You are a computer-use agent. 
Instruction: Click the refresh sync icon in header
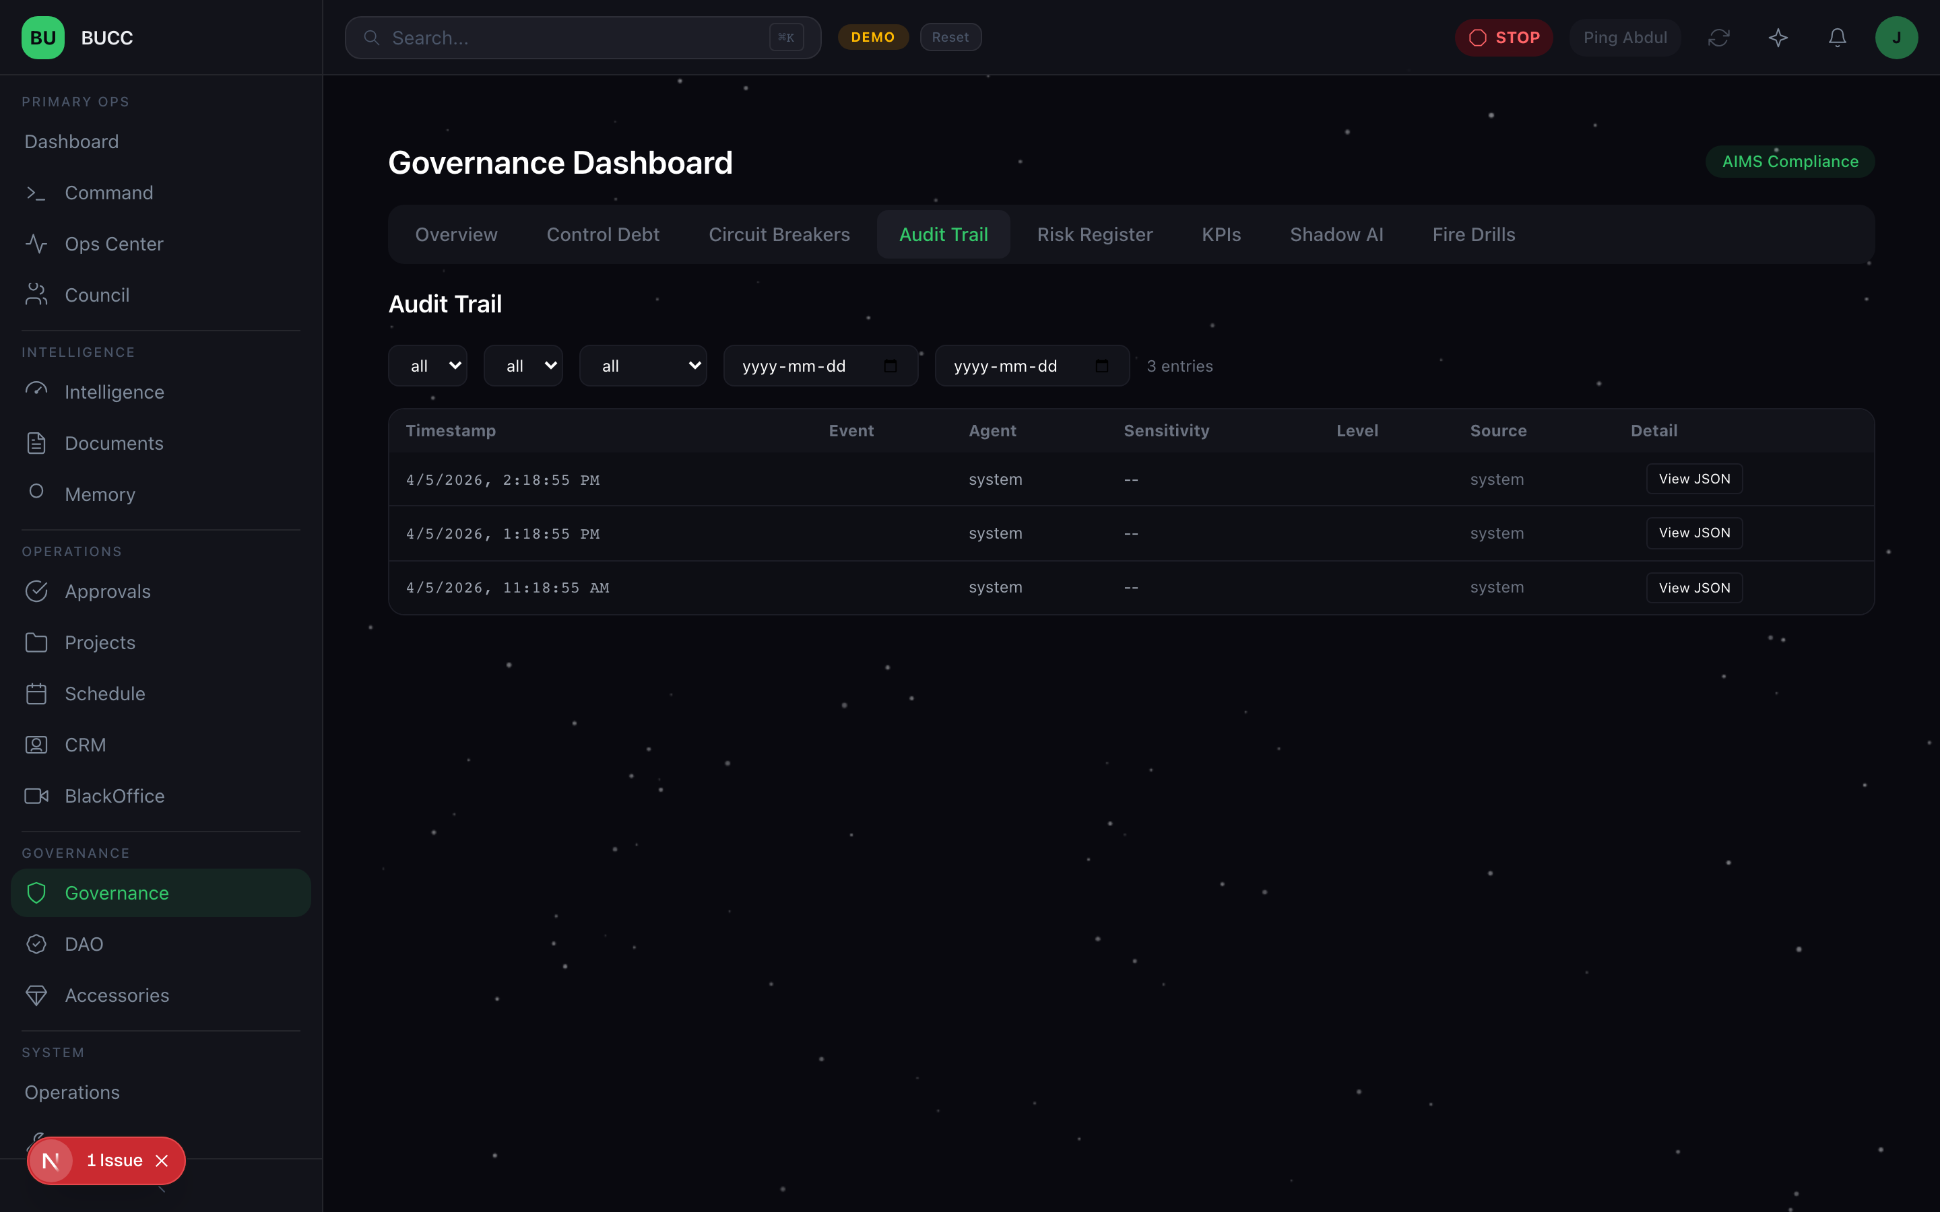tap(1719, 38)
